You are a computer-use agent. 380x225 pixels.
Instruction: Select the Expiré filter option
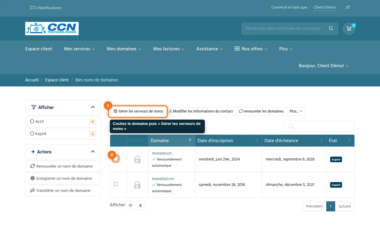point(63,134)
